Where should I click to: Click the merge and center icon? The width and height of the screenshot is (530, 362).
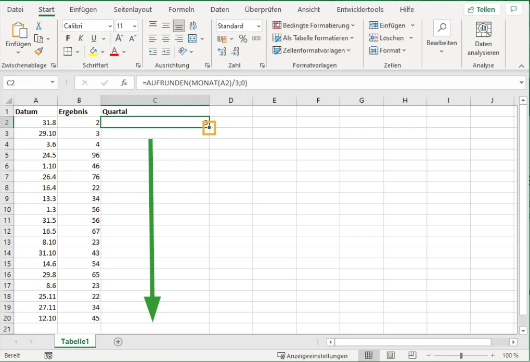[192, 38]
